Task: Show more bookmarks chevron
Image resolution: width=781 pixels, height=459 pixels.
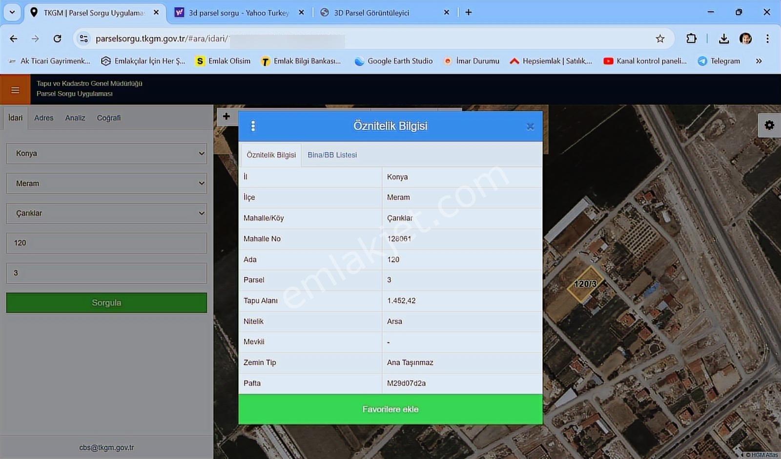Action: pos(759,61)
